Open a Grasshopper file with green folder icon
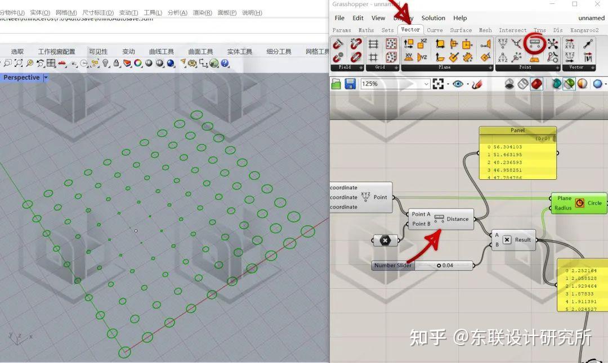Viewport: 608px width, 363px height. (336, 84)
